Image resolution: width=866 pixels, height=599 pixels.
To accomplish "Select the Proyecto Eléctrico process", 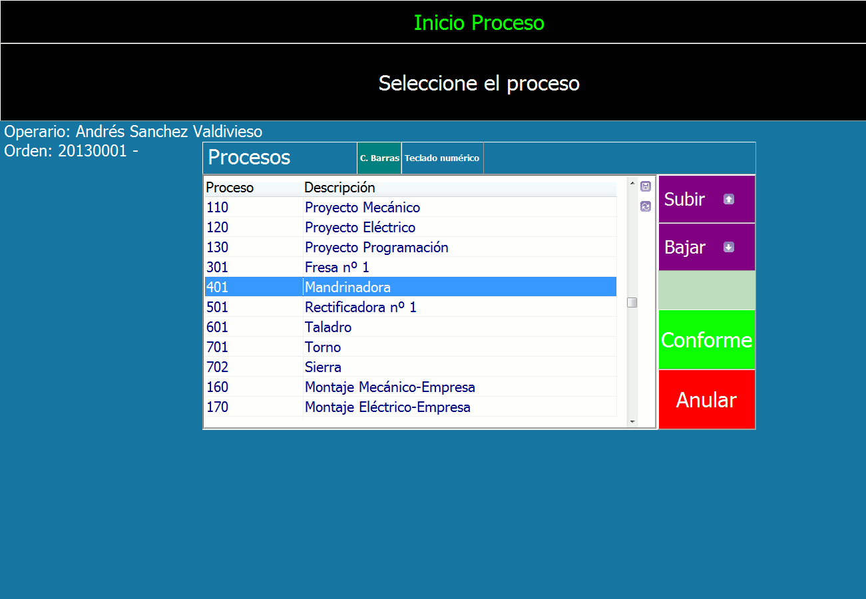I will (359, 228).
